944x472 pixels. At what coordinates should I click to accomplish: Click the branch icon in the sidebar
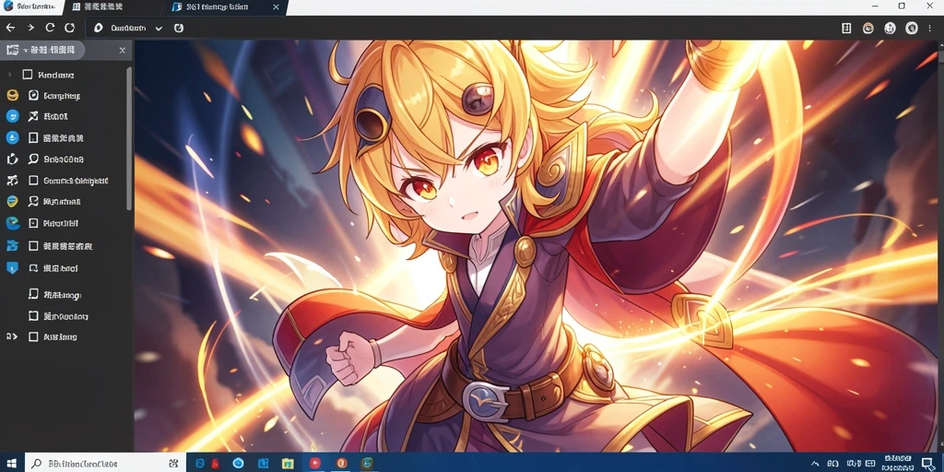pos(13,180)
